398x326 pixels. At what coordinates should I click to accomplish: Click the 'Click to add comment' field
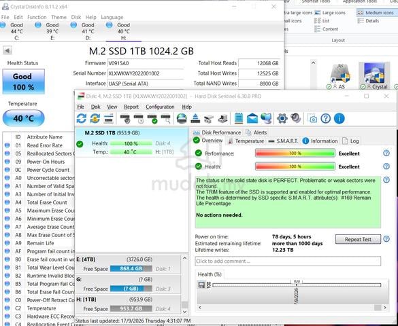click(x=288, y=261)
